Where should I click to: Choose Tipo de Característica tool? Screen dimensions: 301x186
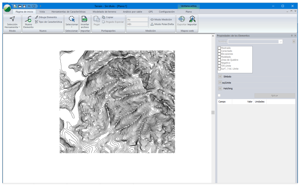[48, 22]
